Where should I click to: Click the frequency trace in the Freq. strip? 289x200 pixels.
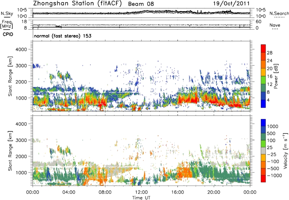click(x=141, y=27)
